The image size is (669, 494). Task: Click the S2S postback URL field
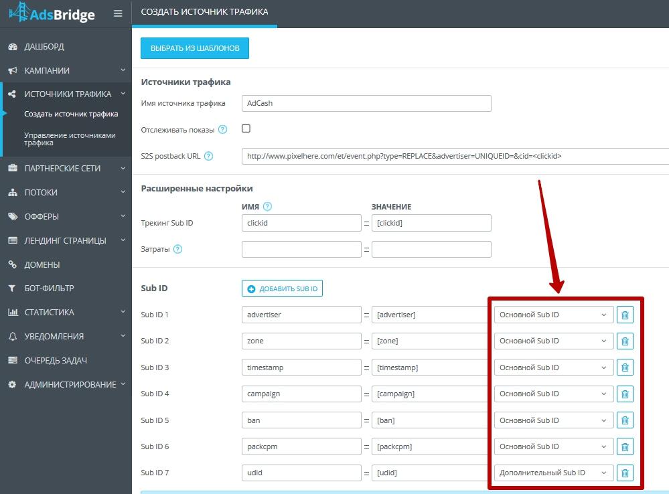[x=455, y=156]
